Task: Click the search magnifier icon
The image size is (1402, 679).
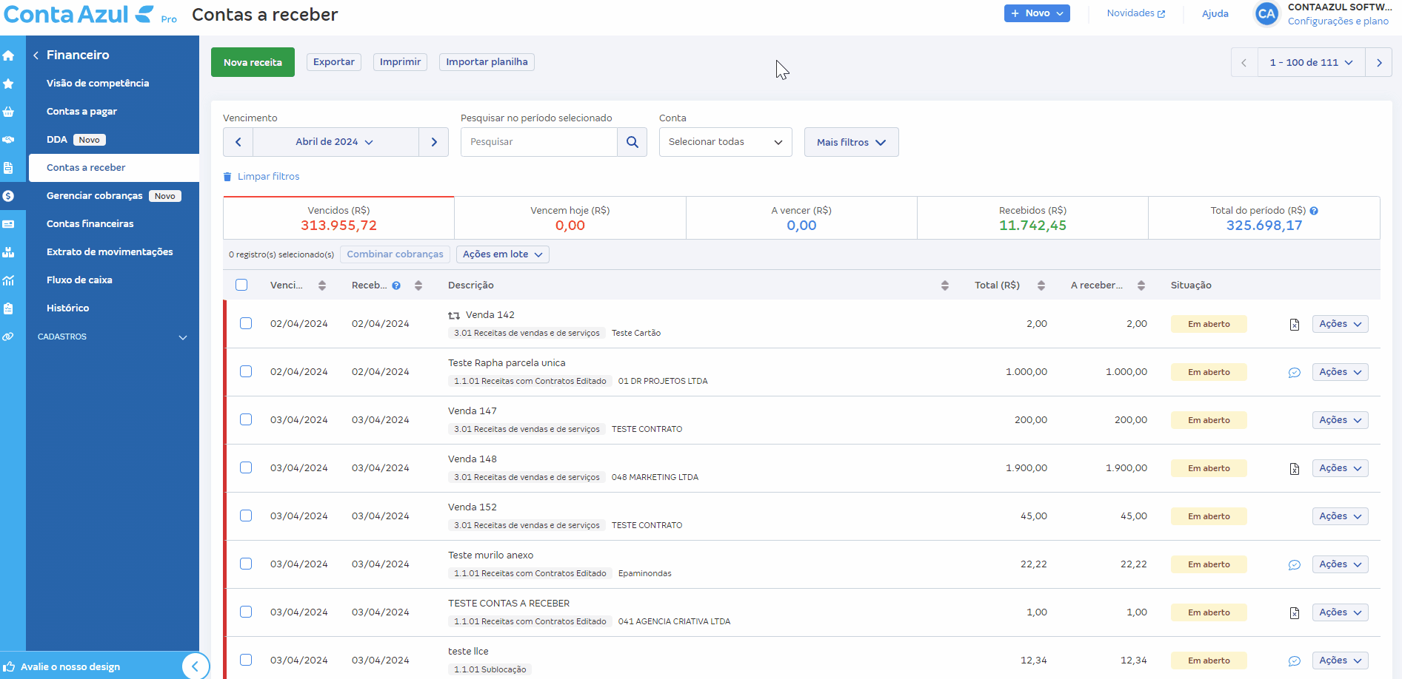Action: 632,142
